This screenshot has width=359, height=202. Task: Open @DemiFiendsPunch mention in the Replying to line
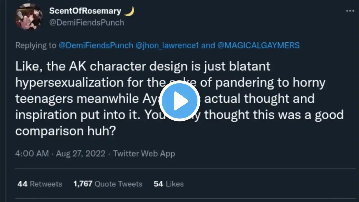click(x=96, y=45)
